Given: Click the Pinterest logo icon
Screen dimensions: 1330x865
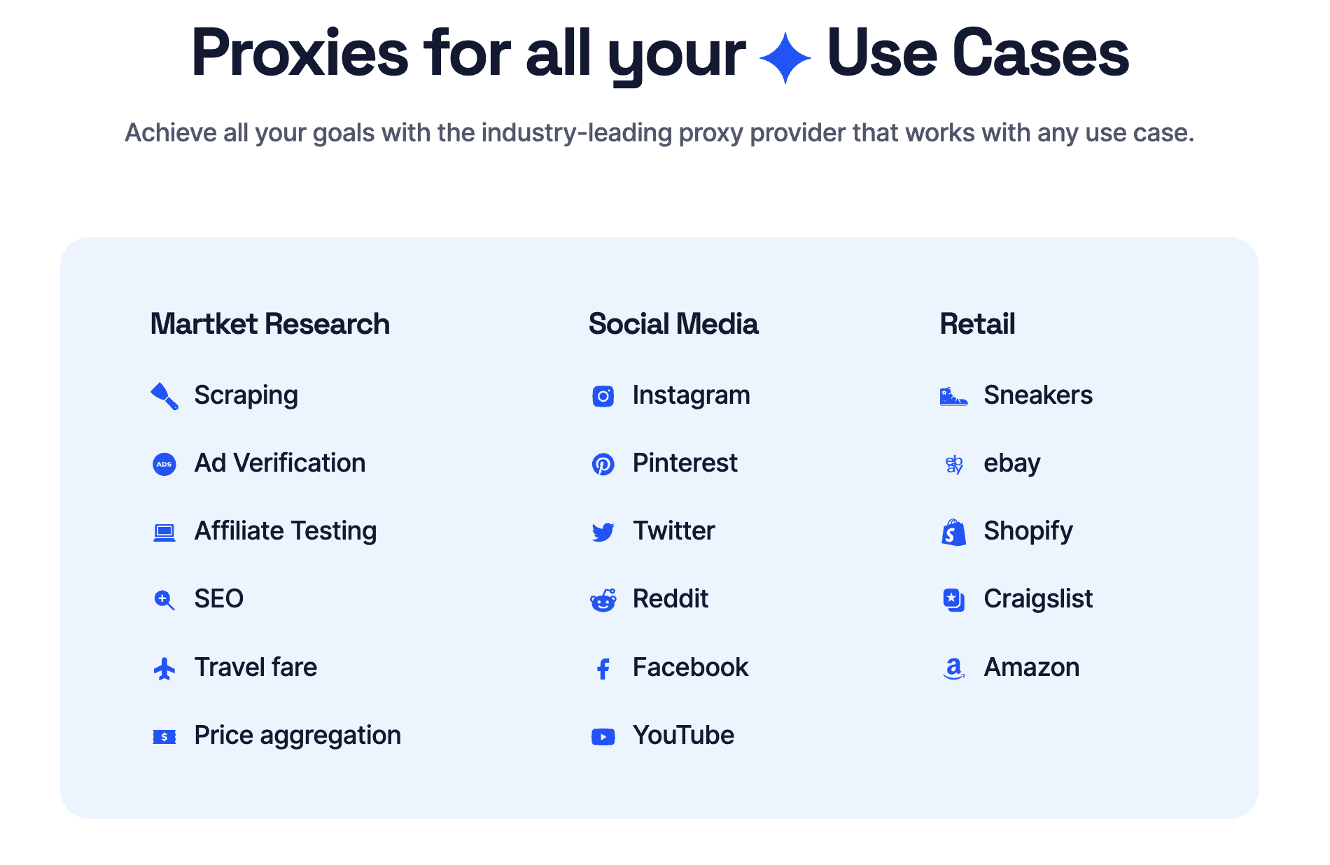Looking at the screenshot, I should point(603,464).
